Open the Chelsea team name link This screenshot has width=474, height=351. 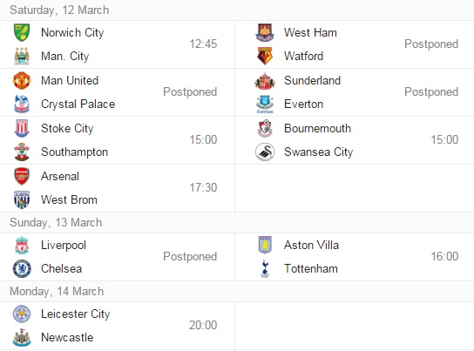(61, 268)
